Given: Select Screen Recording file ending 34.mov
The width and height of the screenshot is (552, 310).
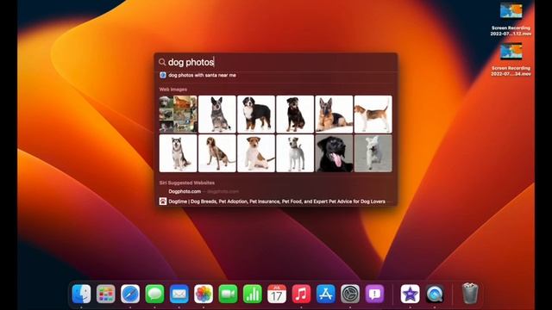Looking at the screenshot, I should [511, 60].
